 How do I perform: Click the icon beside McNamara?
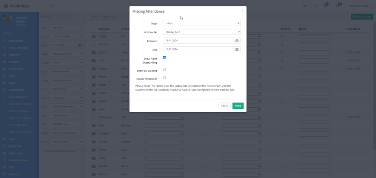point(94,117)
